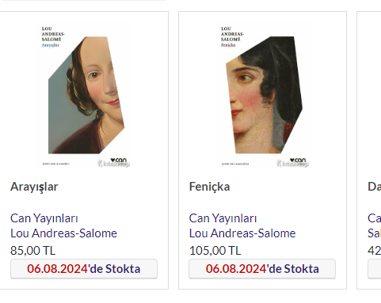Click the Feniçka book title
Screen dimensions: 381x303
tap(209, 187)
